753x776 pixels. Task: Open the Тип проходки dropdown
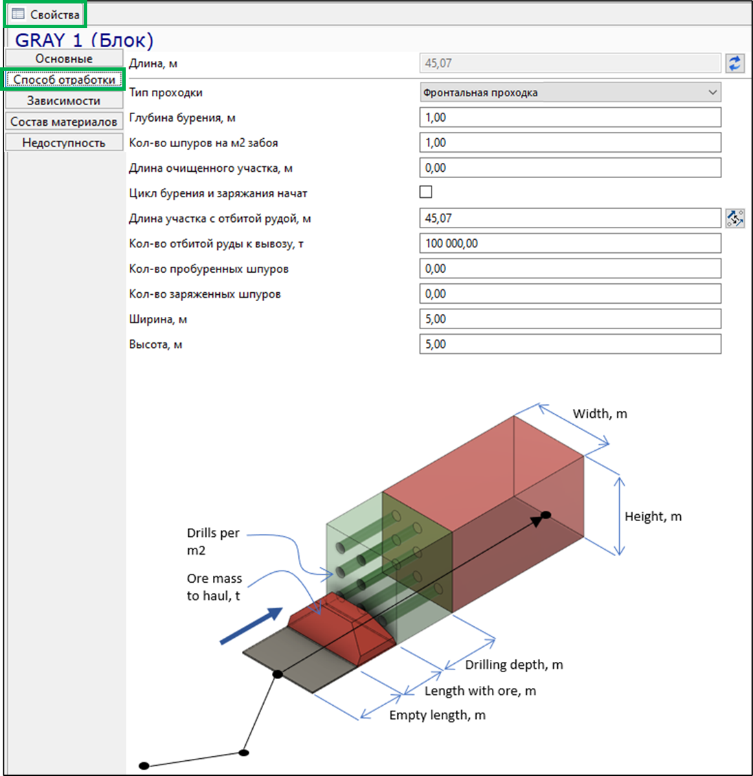tap(570, 93)
